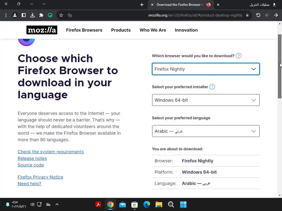
Task: Toggle the Chrome side panel icon
Action: click(x=24, y=15)
